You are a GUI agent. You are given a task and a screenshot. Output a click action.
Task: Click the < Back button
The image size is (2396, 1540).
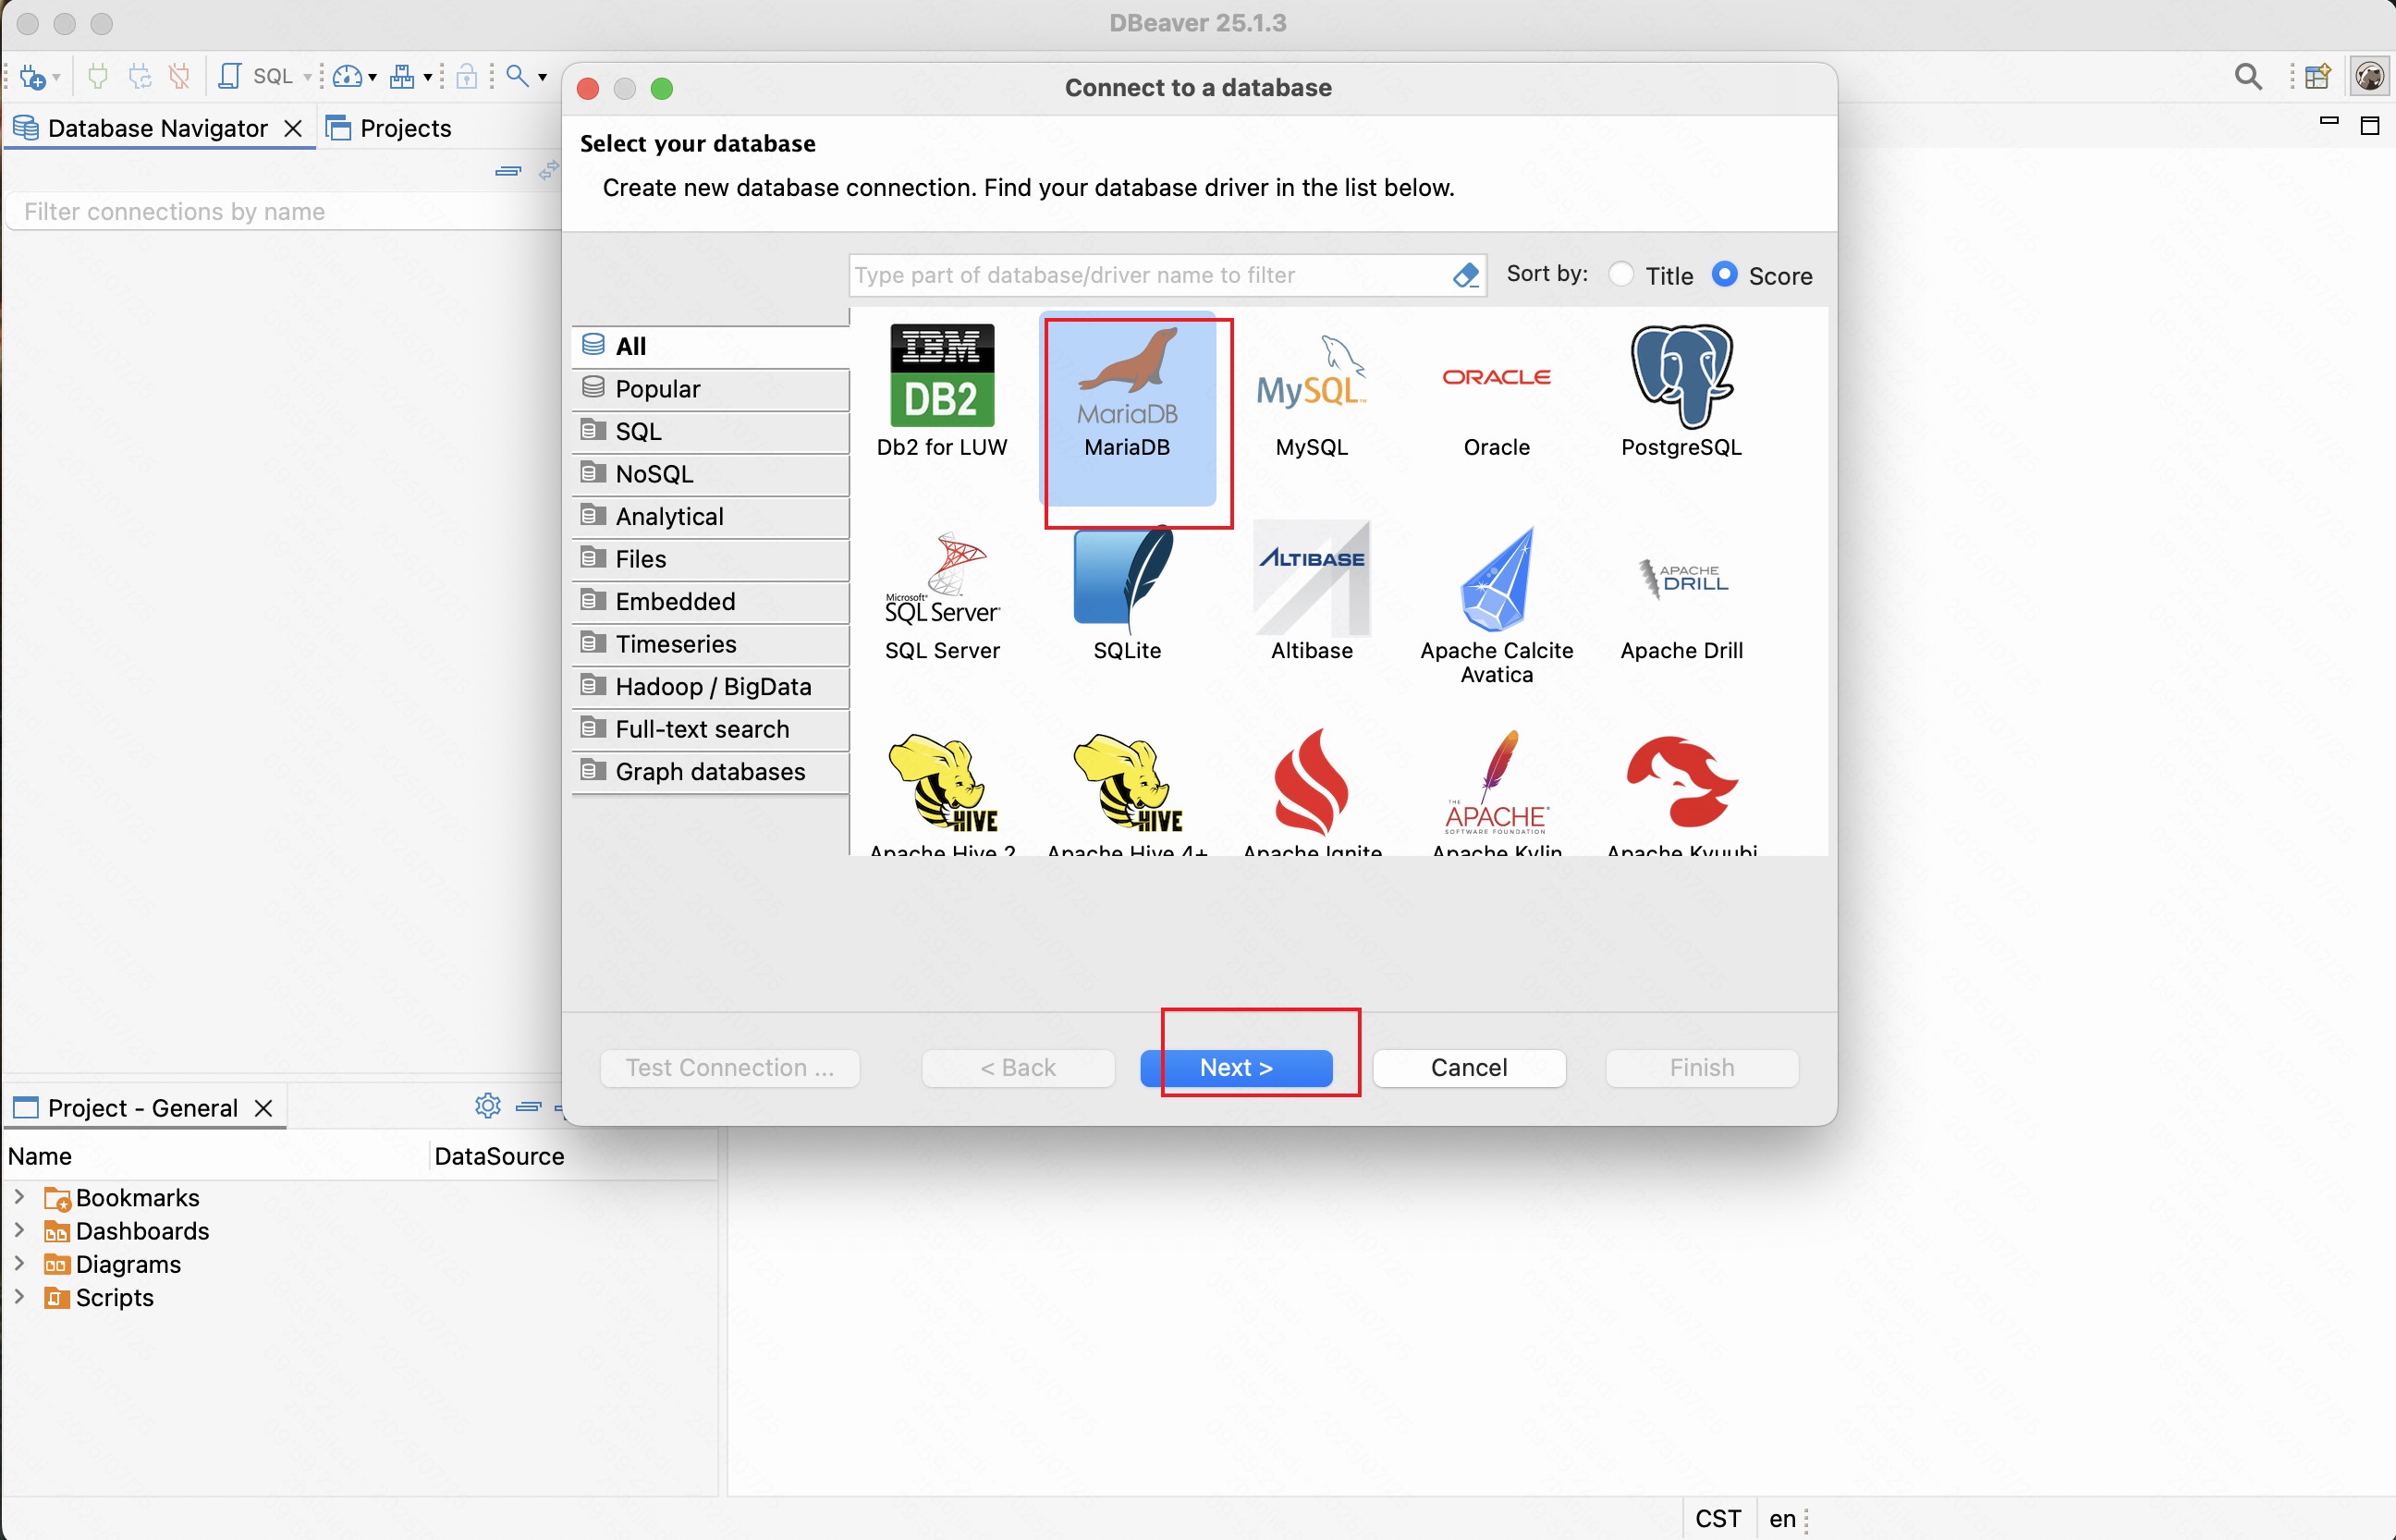coord(1018,1067)
